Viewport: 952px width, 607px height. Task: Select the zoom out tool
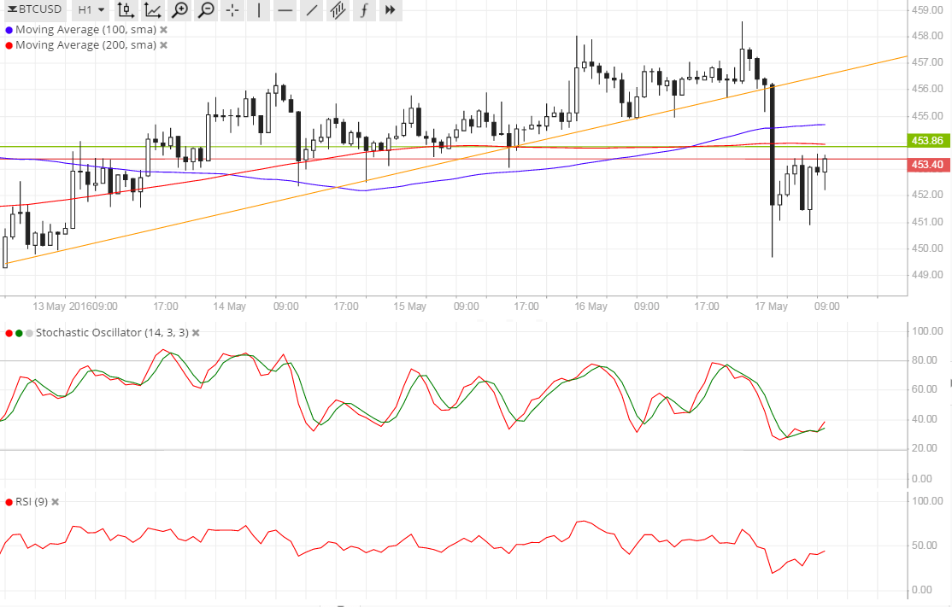pyautogui.click(x=205, y=11)
